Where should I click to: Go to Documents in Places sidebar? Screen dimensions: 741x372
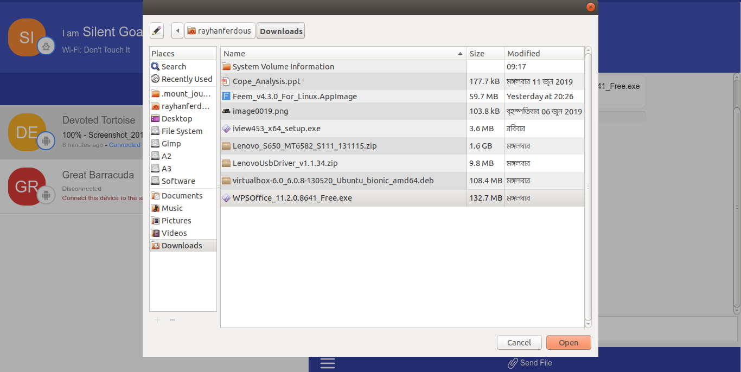183,196
